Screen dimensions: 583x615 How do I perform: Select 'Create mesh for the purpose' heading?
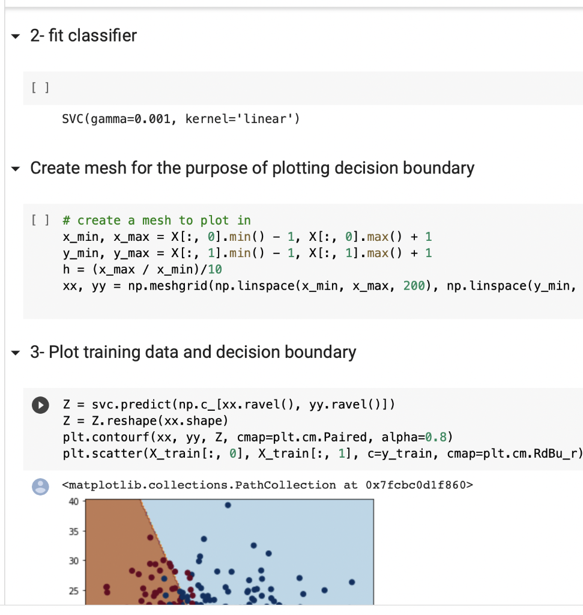[252, 168]
